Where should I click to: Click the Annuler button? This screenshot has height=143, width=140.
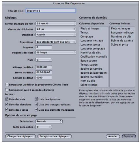[x=113, y=136]
